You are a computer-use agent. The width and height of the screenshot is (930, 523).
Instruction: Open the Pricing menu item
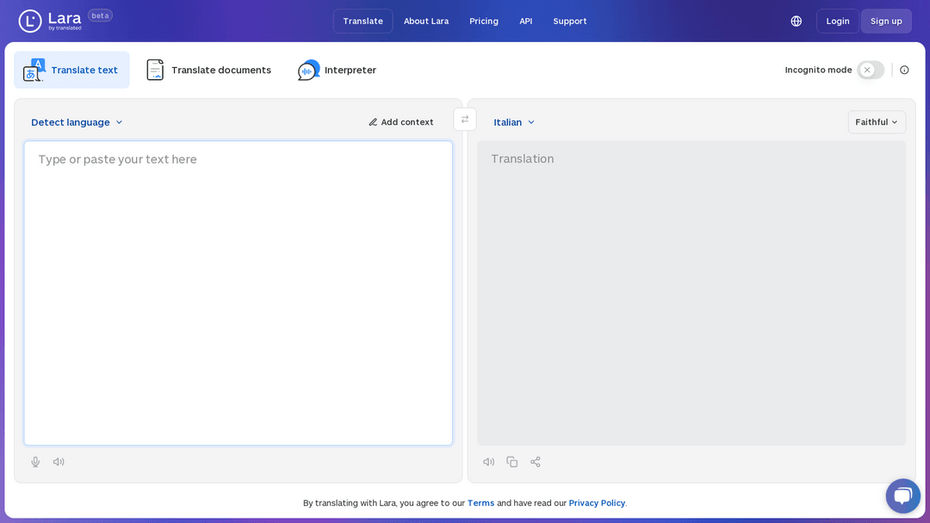click(x=484, y=22)
